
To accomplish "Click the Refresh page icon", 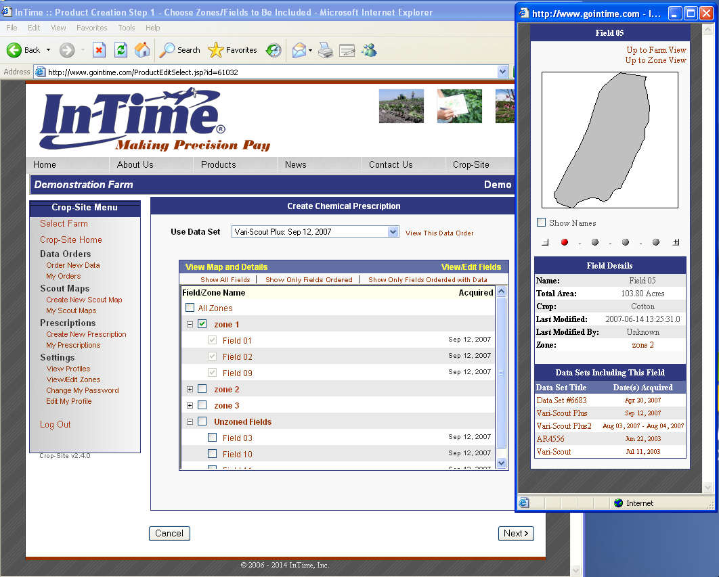I will point(121,50).
